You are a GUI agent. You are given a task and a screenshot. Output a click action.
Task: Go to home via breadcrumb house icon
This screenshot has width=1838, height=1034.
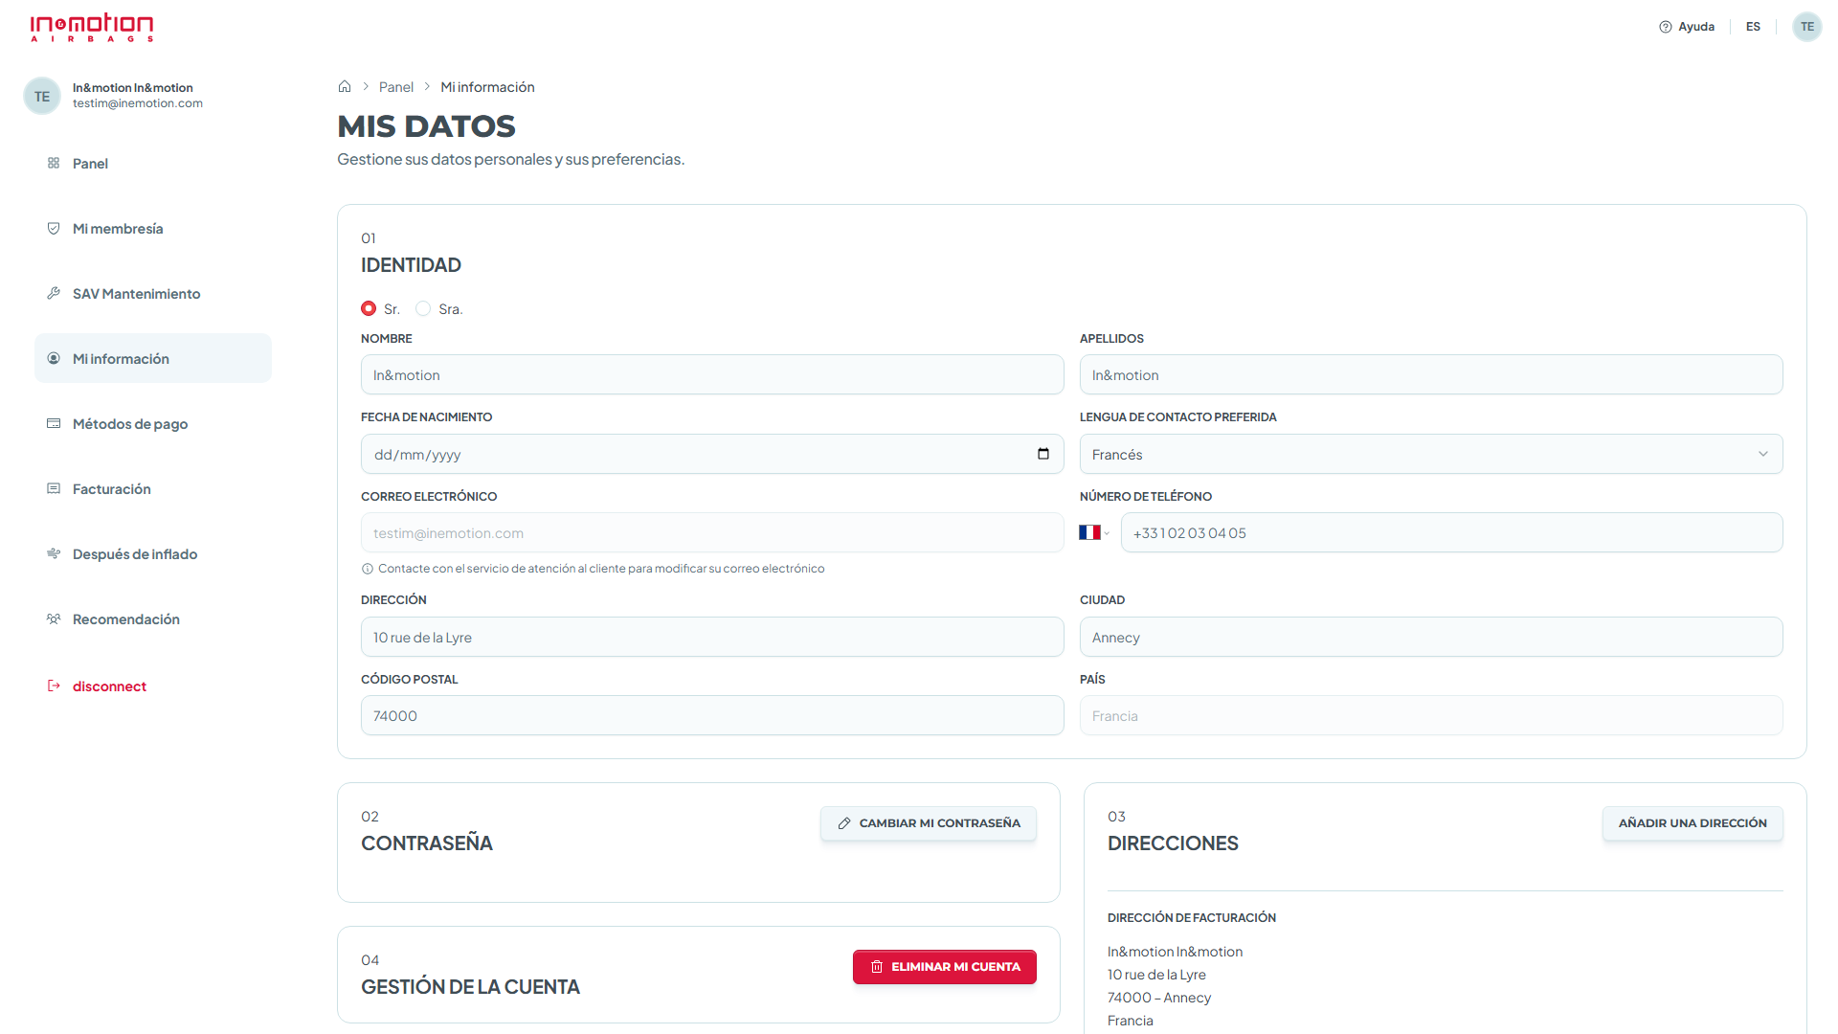click(345, 86)
